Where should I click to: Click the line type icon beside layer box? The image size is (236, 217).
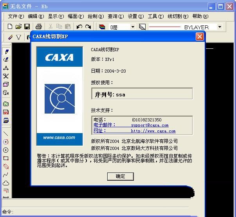coord(142,27)
